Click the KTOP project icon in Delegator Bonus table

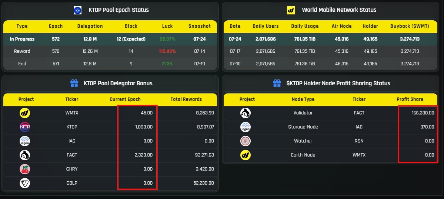25,127
